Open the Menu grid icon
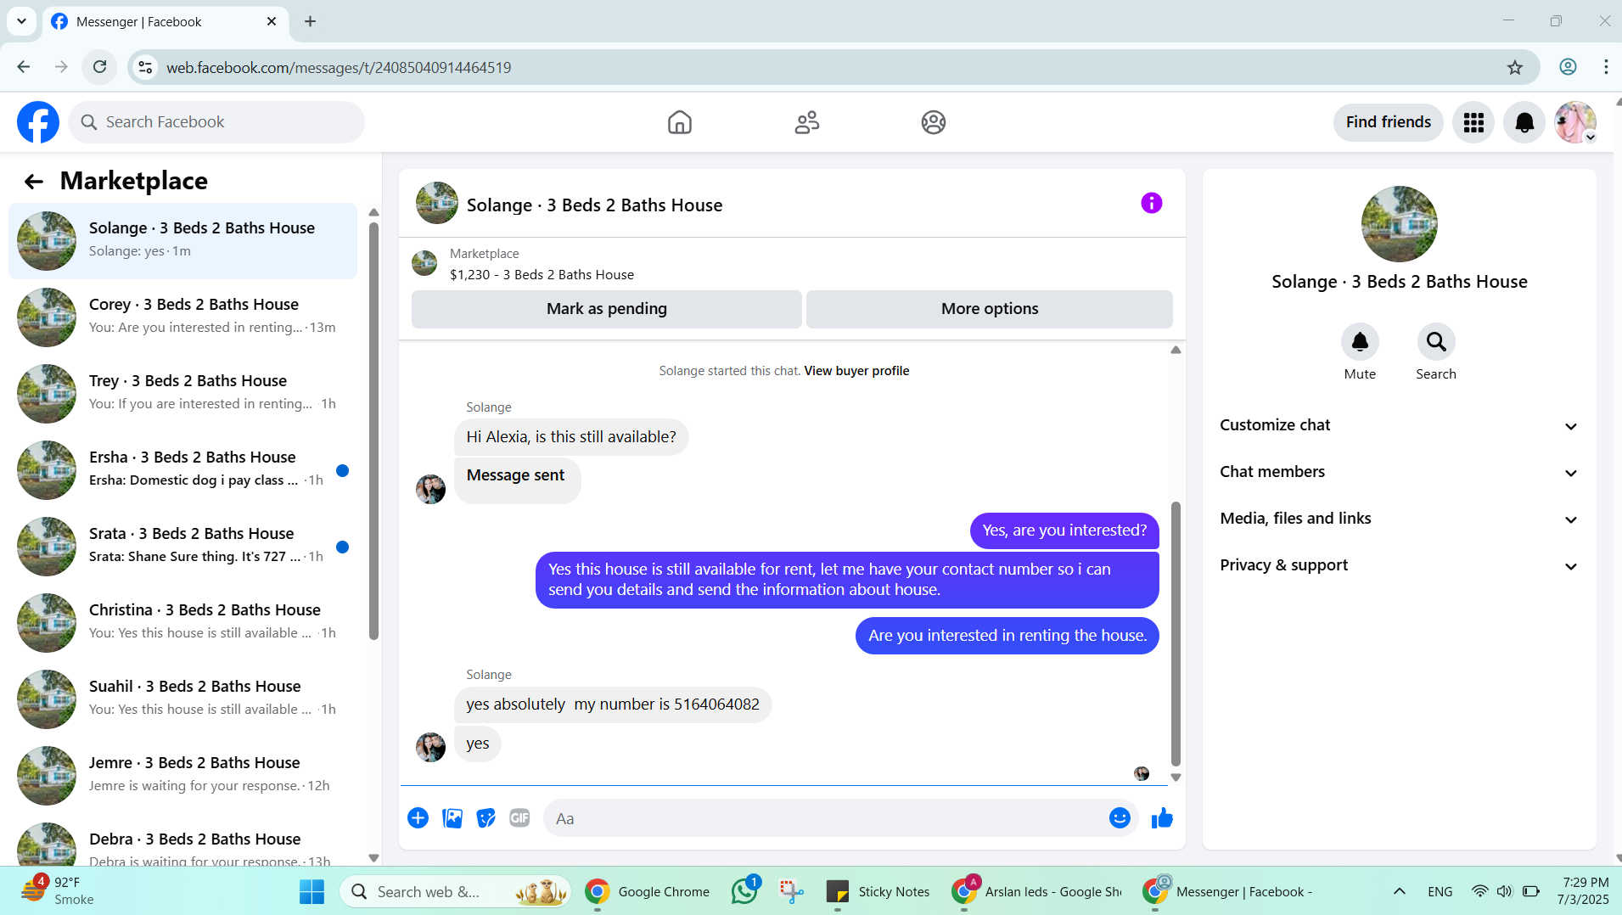The image size is (1622, 915). click(1473, 122)
